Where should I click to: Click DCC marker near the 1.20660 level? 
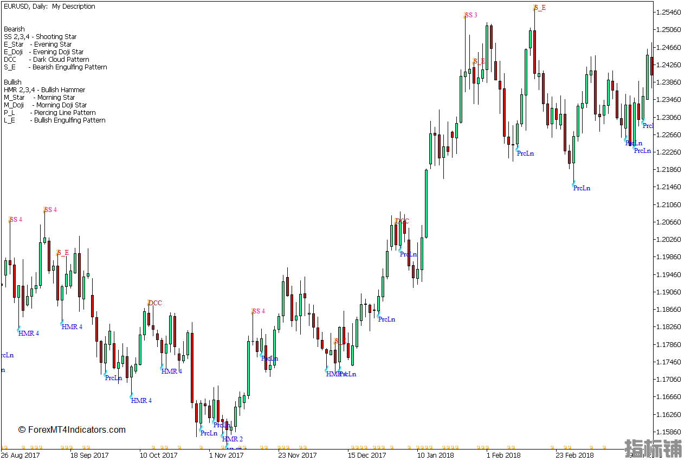pos(402,221)
